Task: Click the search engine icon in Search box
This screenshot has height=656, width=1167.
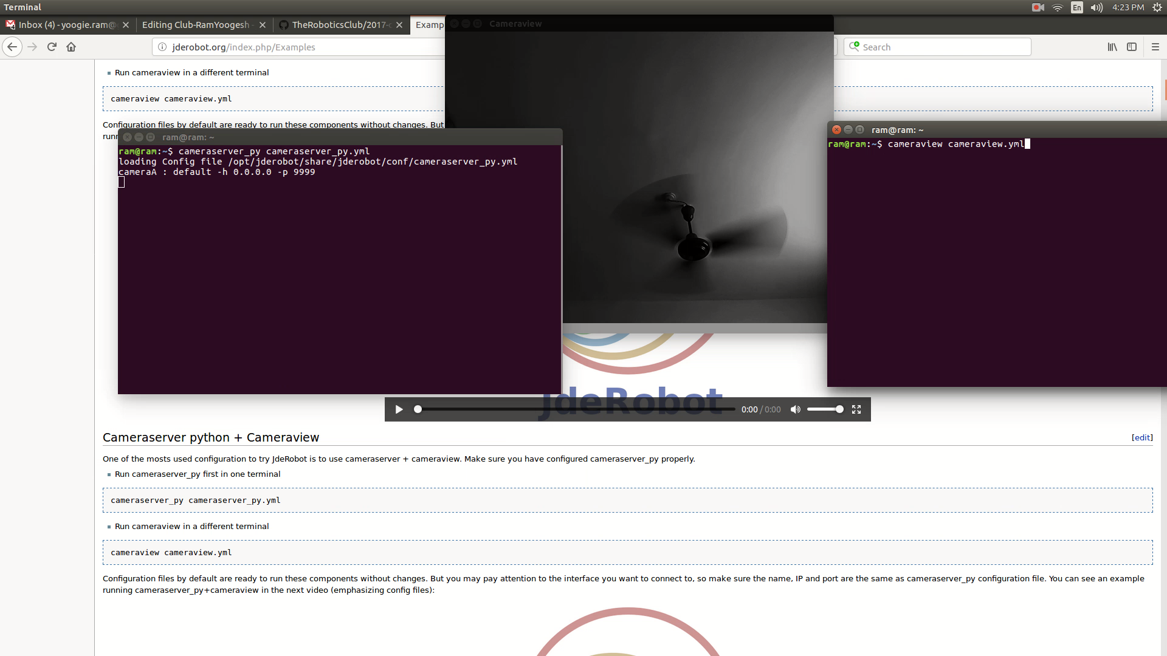Action: 854,47
